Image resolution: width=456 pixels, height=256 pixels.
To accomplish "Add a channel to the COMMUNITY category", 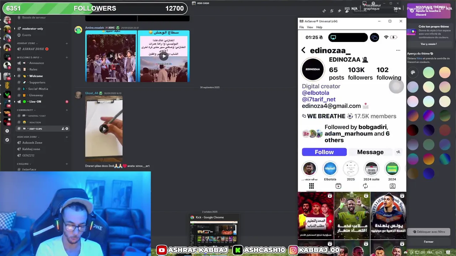I will click(x=67, y=110).
